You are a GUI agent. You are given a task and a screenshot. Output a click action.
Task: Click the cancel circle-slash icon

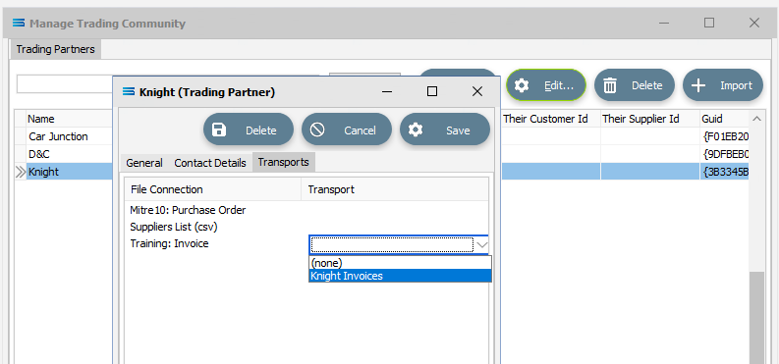(x=317, y=130)
